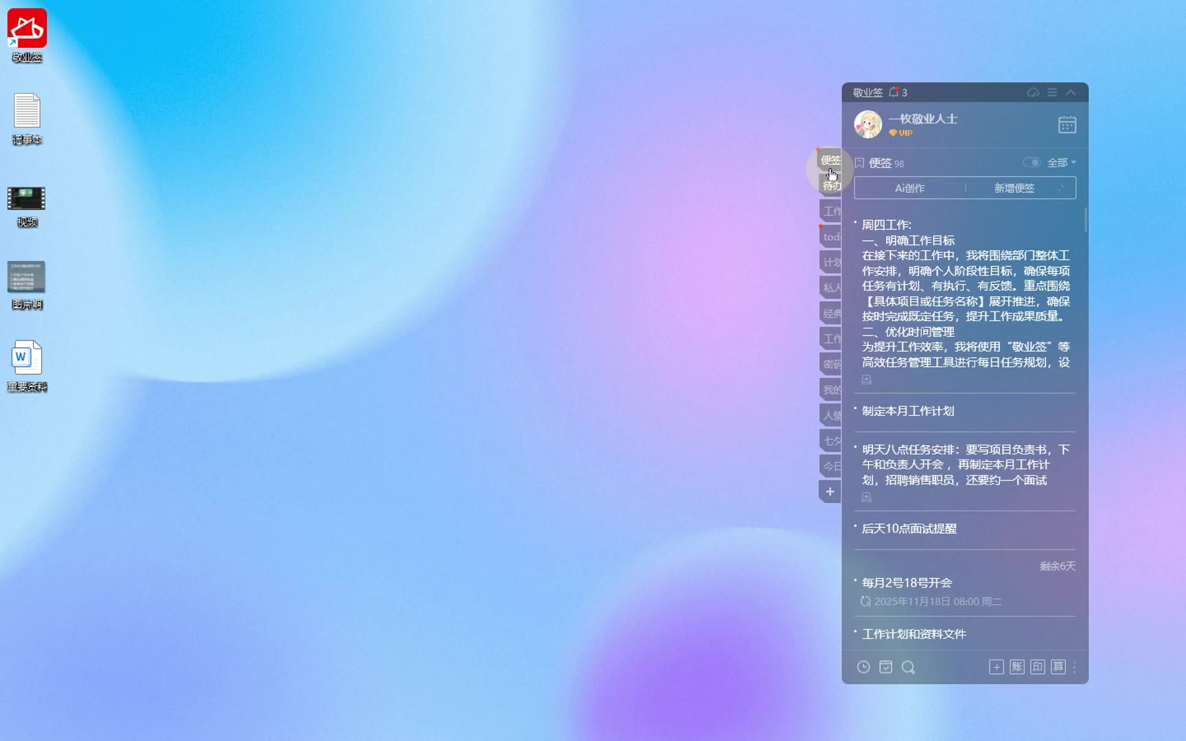Image resolution: width=1186 pixels, height=741 pixels.
Task: Select the 便签 sidebar tab
Action: tap(830, 160)
